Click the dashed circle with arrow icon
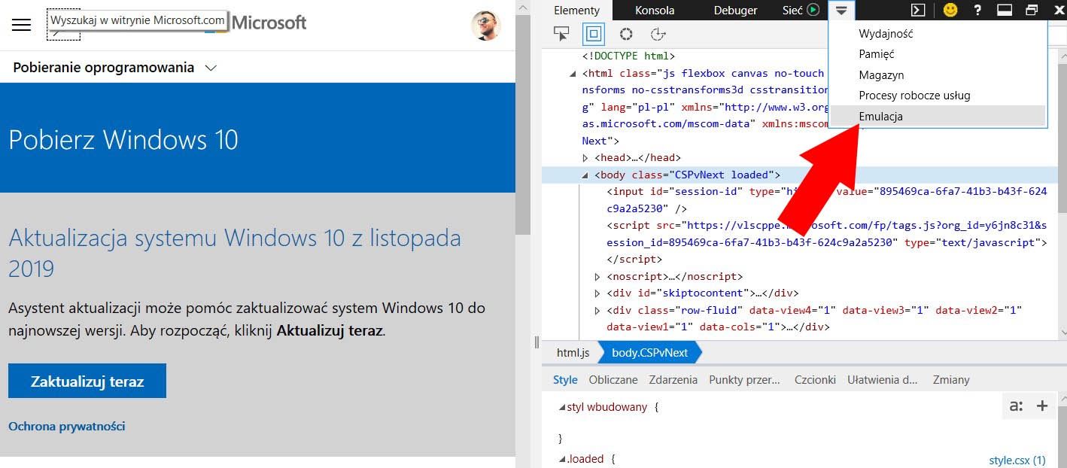This screenshot has width=1067, height=468. click(x=658, y=34)
